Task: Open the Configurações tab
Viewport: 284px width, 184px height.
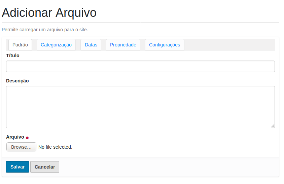Action: pyautogui.click(x=165, y=45)
